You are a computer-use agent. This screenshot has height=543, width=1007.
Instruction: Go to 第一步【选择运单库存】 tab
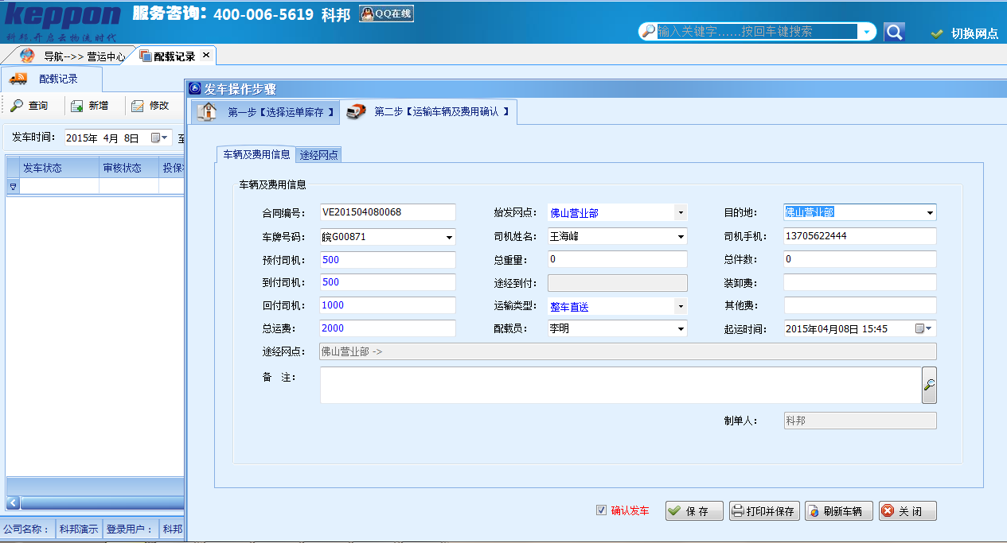[x=266, y=112]
